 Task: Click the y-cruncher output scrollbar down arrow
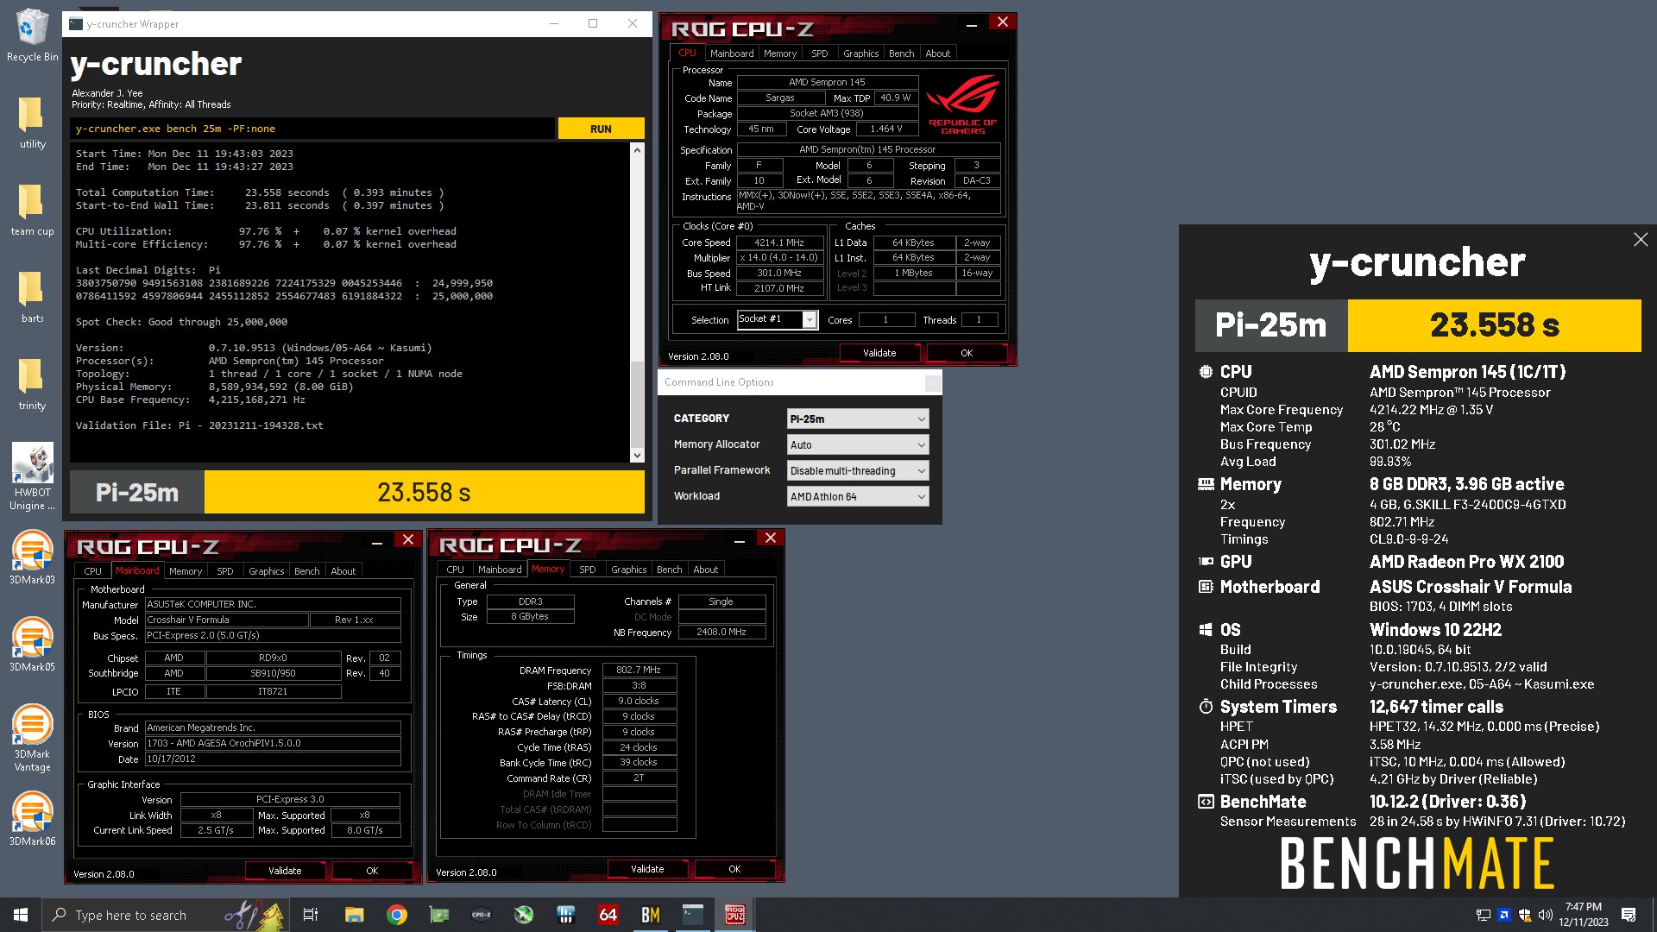(x=637, y=456)
